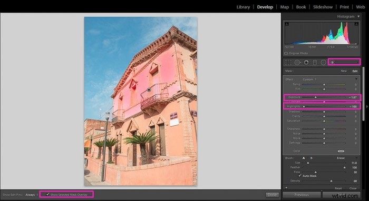Enable the Original Photo checkbox

pyautogui.click(x=286, y=53)
